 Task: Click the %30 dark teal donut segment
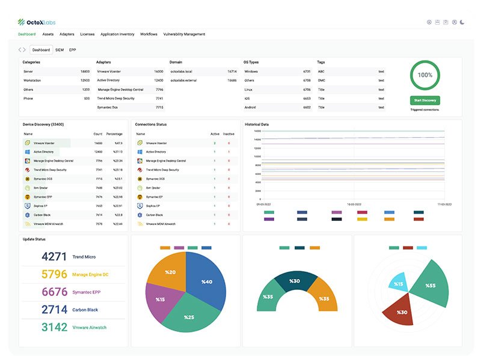coord(295,281)
